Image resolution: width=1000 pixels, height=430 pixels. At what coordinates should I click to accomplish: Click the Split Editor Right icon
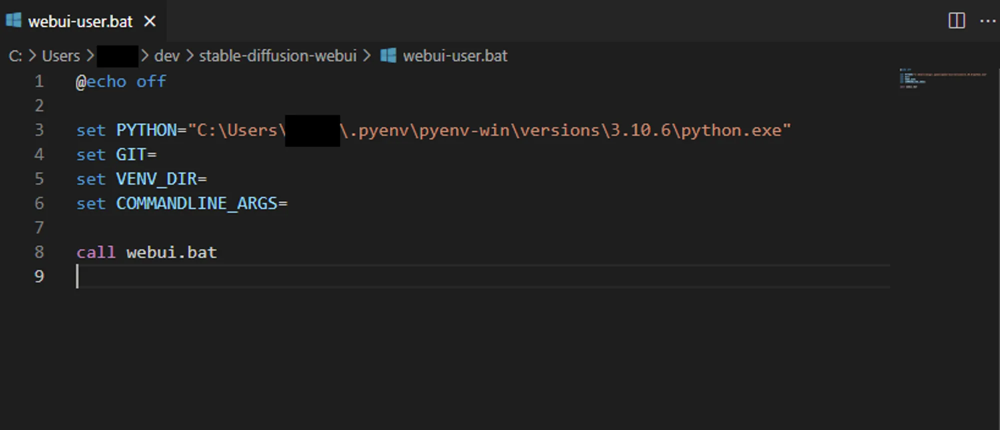956,21
